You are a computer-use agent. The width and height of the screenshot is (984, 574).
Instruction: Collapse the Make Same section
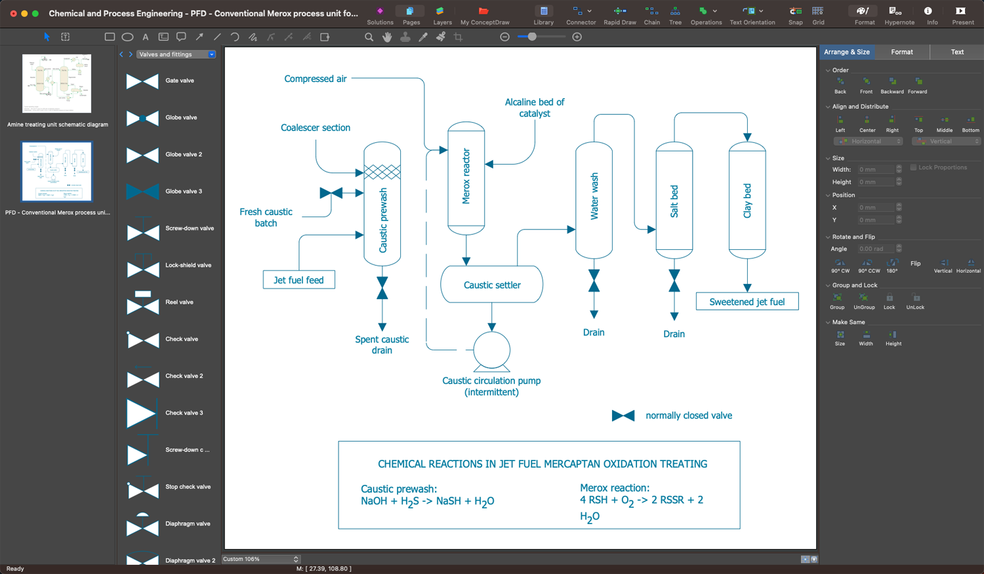(x=828, y=322)
